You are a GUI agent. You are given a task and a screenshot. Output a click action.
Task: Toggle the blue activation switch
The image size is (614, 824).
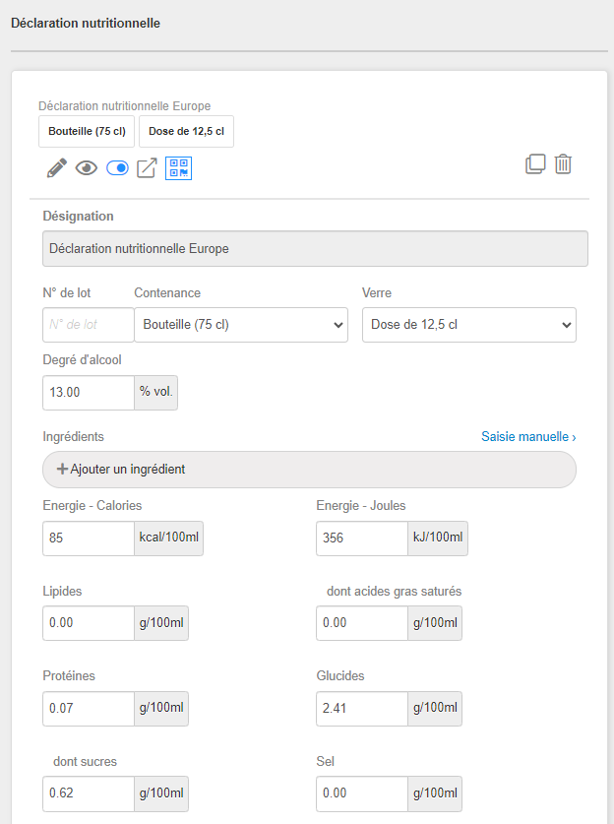click(x=117, y=168)
